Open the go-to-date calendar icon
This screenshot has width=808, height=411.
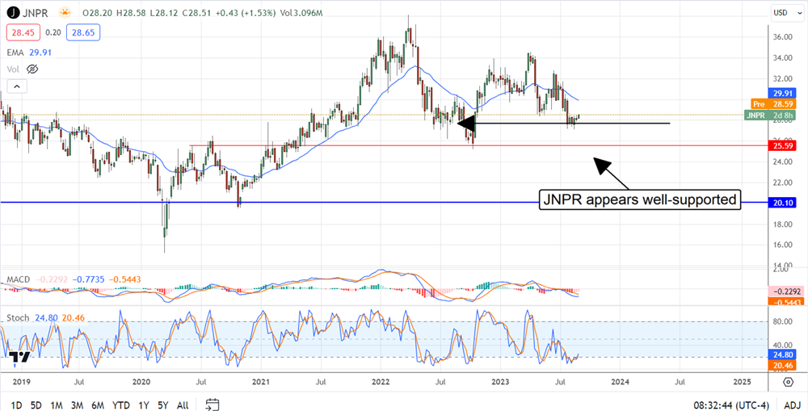click(213, 404)
